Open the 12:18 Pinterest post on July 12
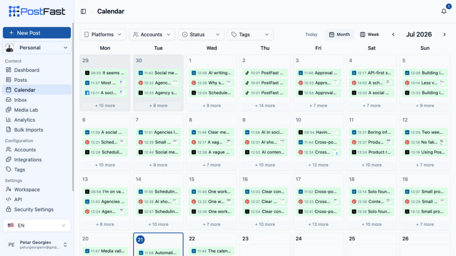Screen dimensions: 456x256 (x=425, y=142)
